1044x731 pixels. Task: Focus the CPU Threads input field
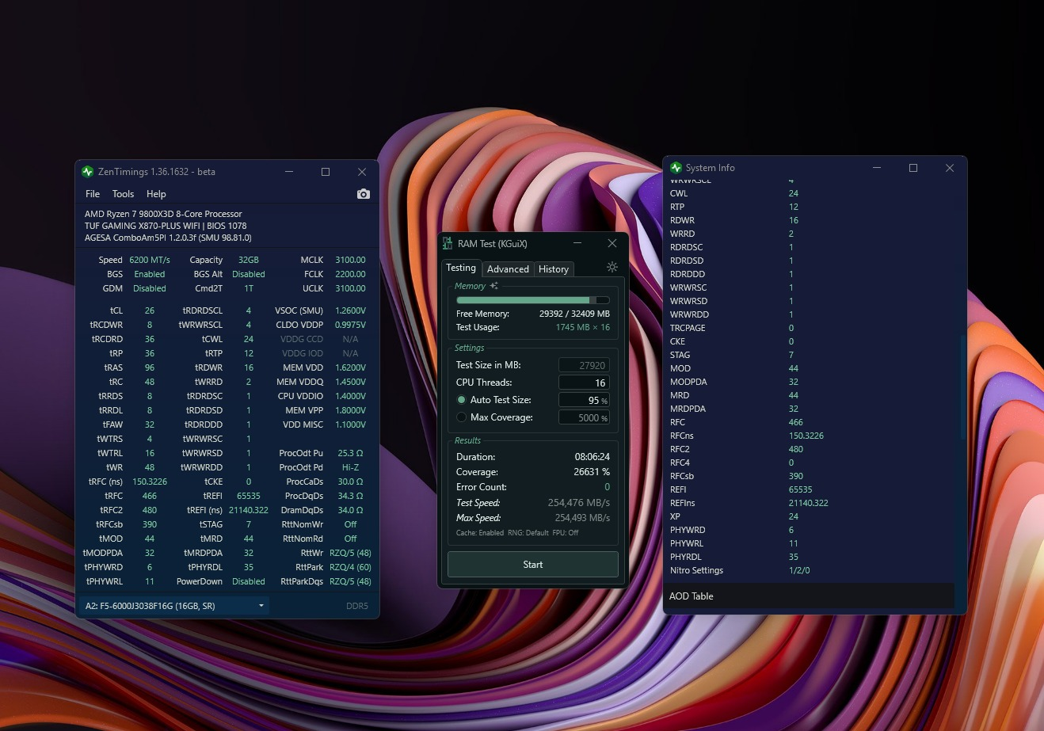point(584,383)
